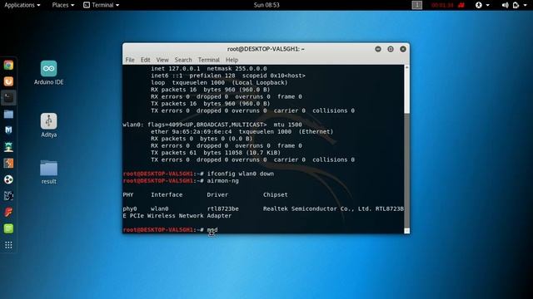The image size is (533, 299).
Task: Click the 'Chipset' column header text
Action: pyautogui.click(x=276, y=194)
